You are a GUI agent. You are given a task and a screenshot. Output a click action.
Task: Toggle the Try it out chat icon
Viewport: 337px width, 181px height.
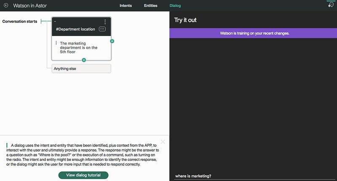pos(331,5)
